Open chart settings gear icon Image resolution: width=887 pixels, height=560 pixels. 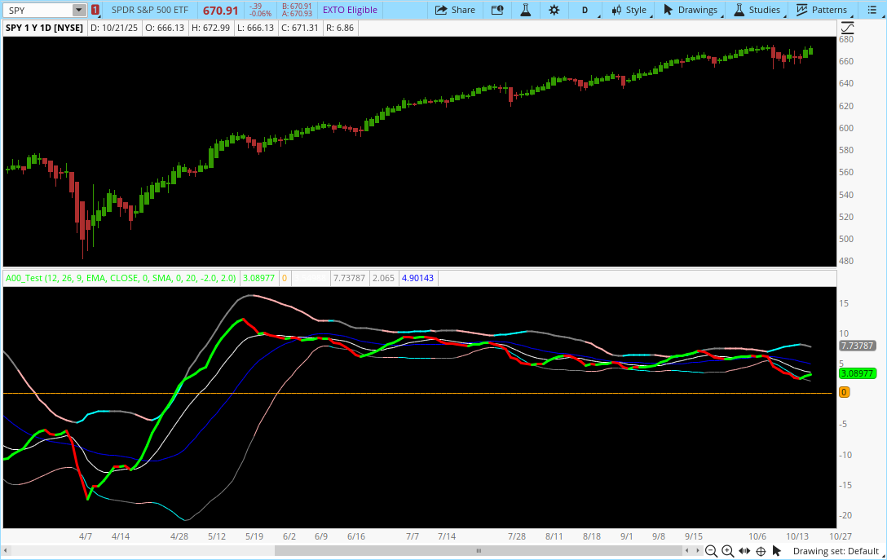point(554,10)
